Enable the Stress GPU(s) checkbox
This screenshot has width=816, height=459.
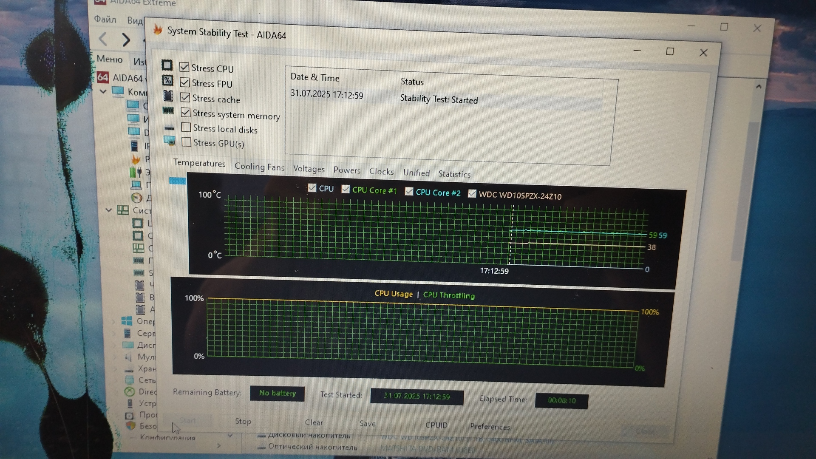(186, 142)
